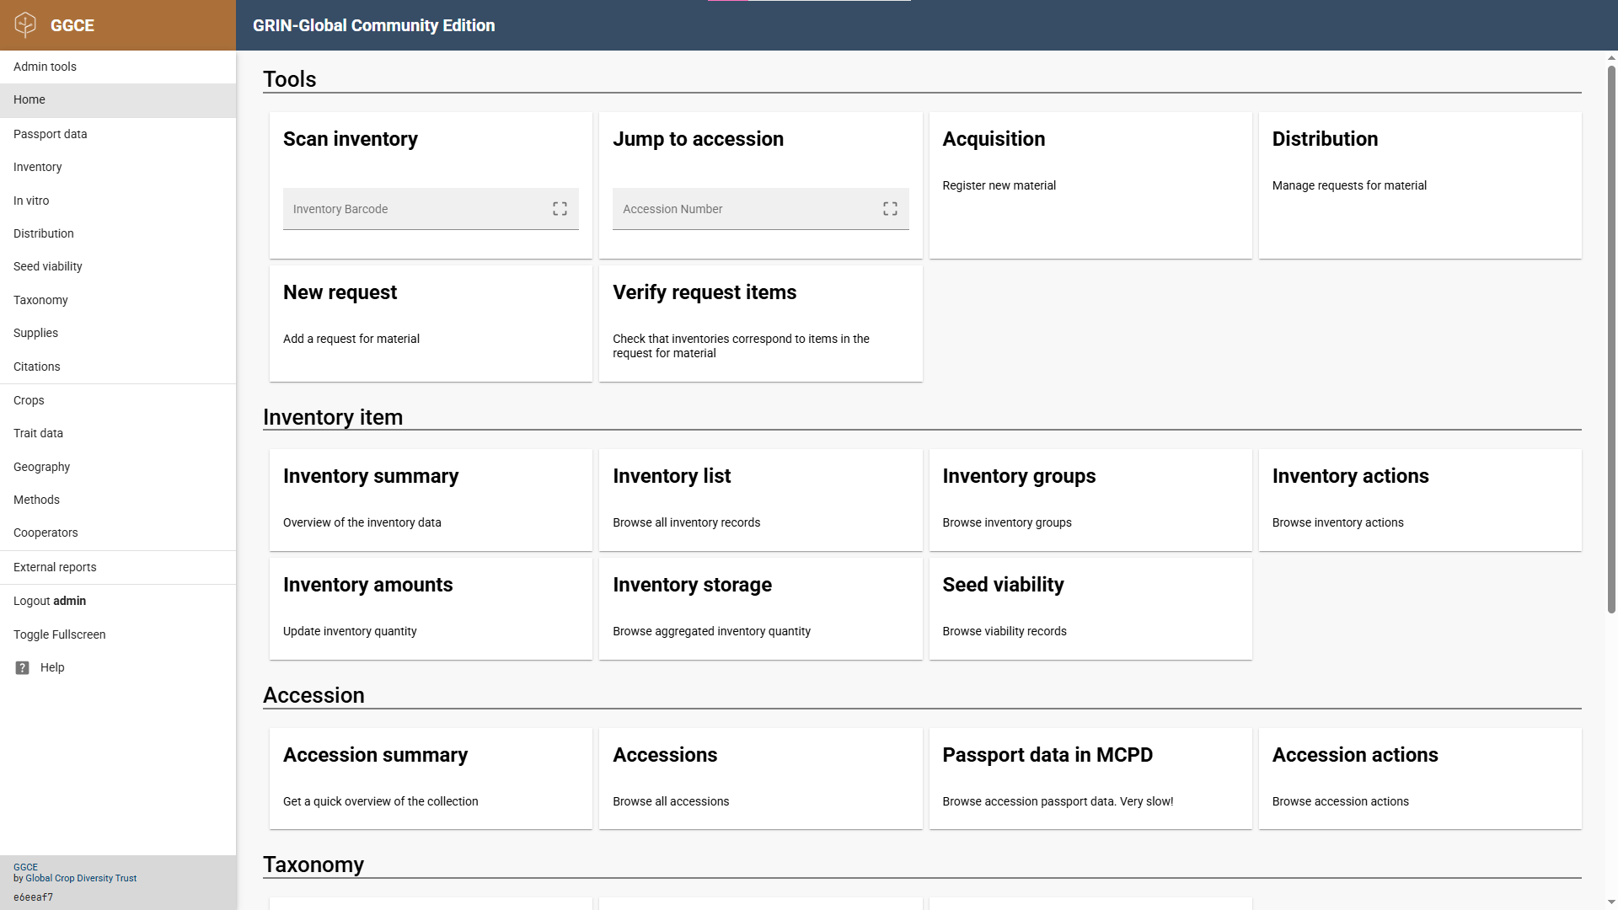Click the vertical page scrollbar thumb
1618x910 pixels.
point(1611,337)
